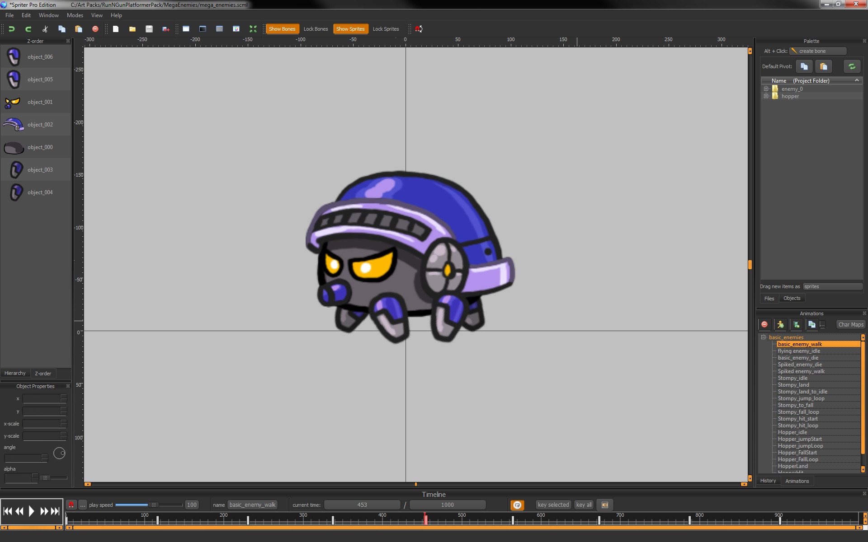Collapse the basic_enemies animation group
868x542 pixels.
click(x=764, y=337)
